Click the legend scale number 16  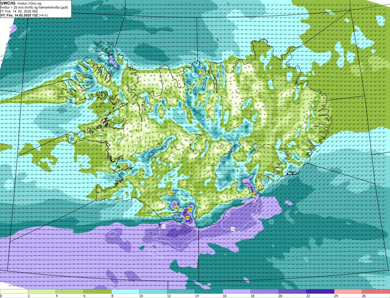click(x=224, y=296)
